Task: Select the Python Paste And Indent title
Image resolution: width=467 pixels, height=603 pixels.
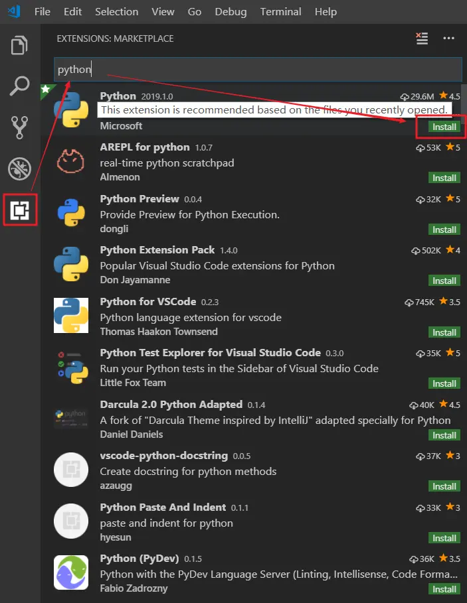Action: pyautogui.click(x=163, y=507)
